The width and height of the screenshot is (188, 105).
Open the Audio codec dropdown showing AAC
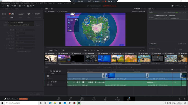pyautogui.click(x=25, y=45)
